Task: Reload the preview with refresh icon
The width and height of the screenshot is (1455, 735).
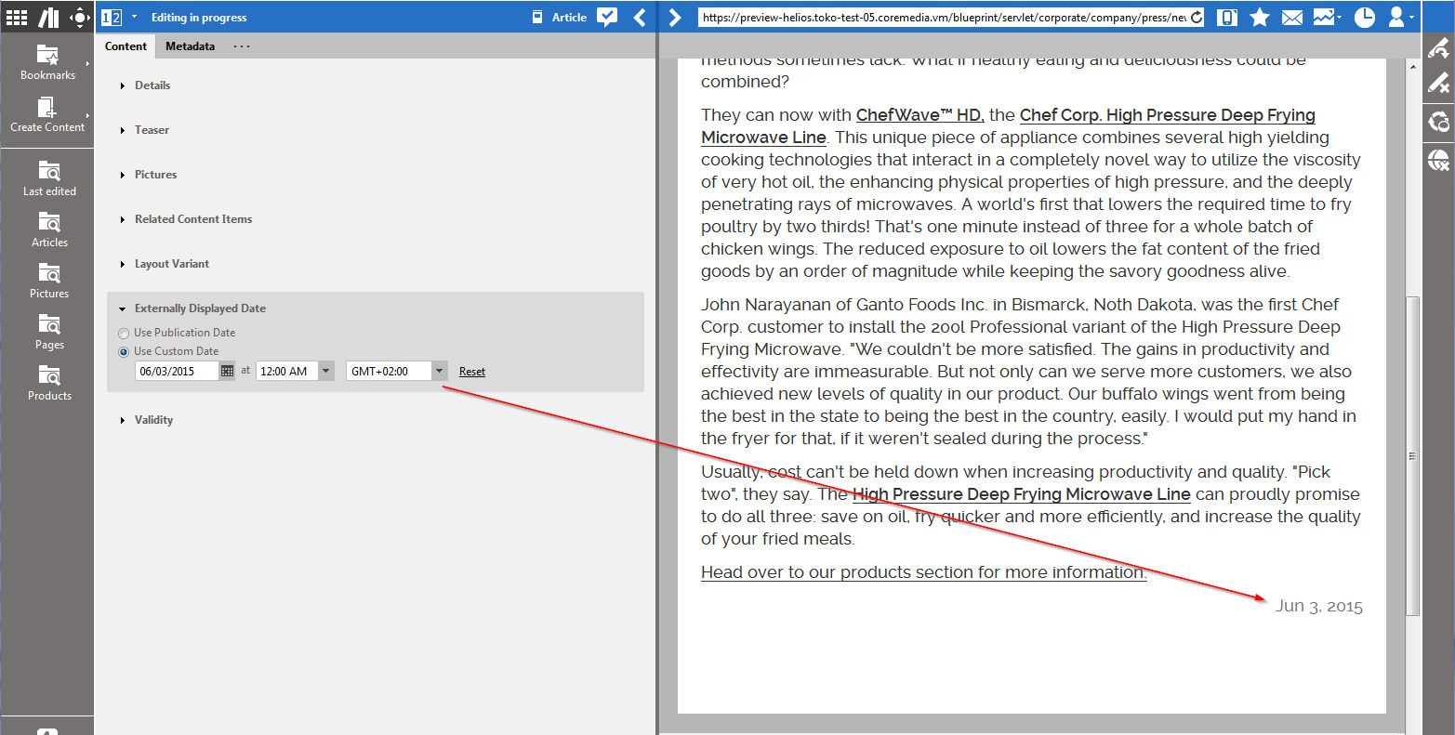Action: pos(1197,17)
